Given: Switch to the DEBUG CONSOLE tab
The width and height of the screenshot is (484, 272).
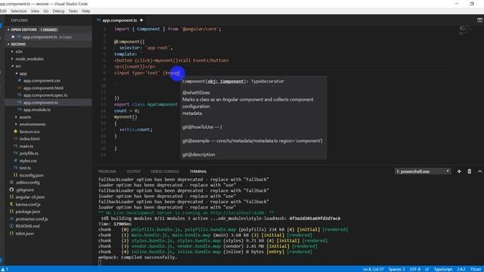Looking at the screenshot, I should coord(165,172).
